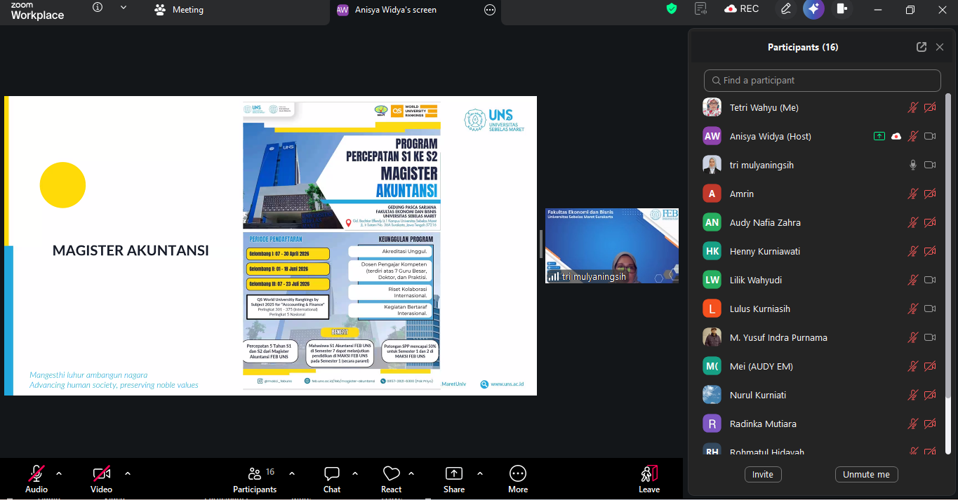
Task: Click the green encryption shield icon
Action: click(x=672, y=9)
